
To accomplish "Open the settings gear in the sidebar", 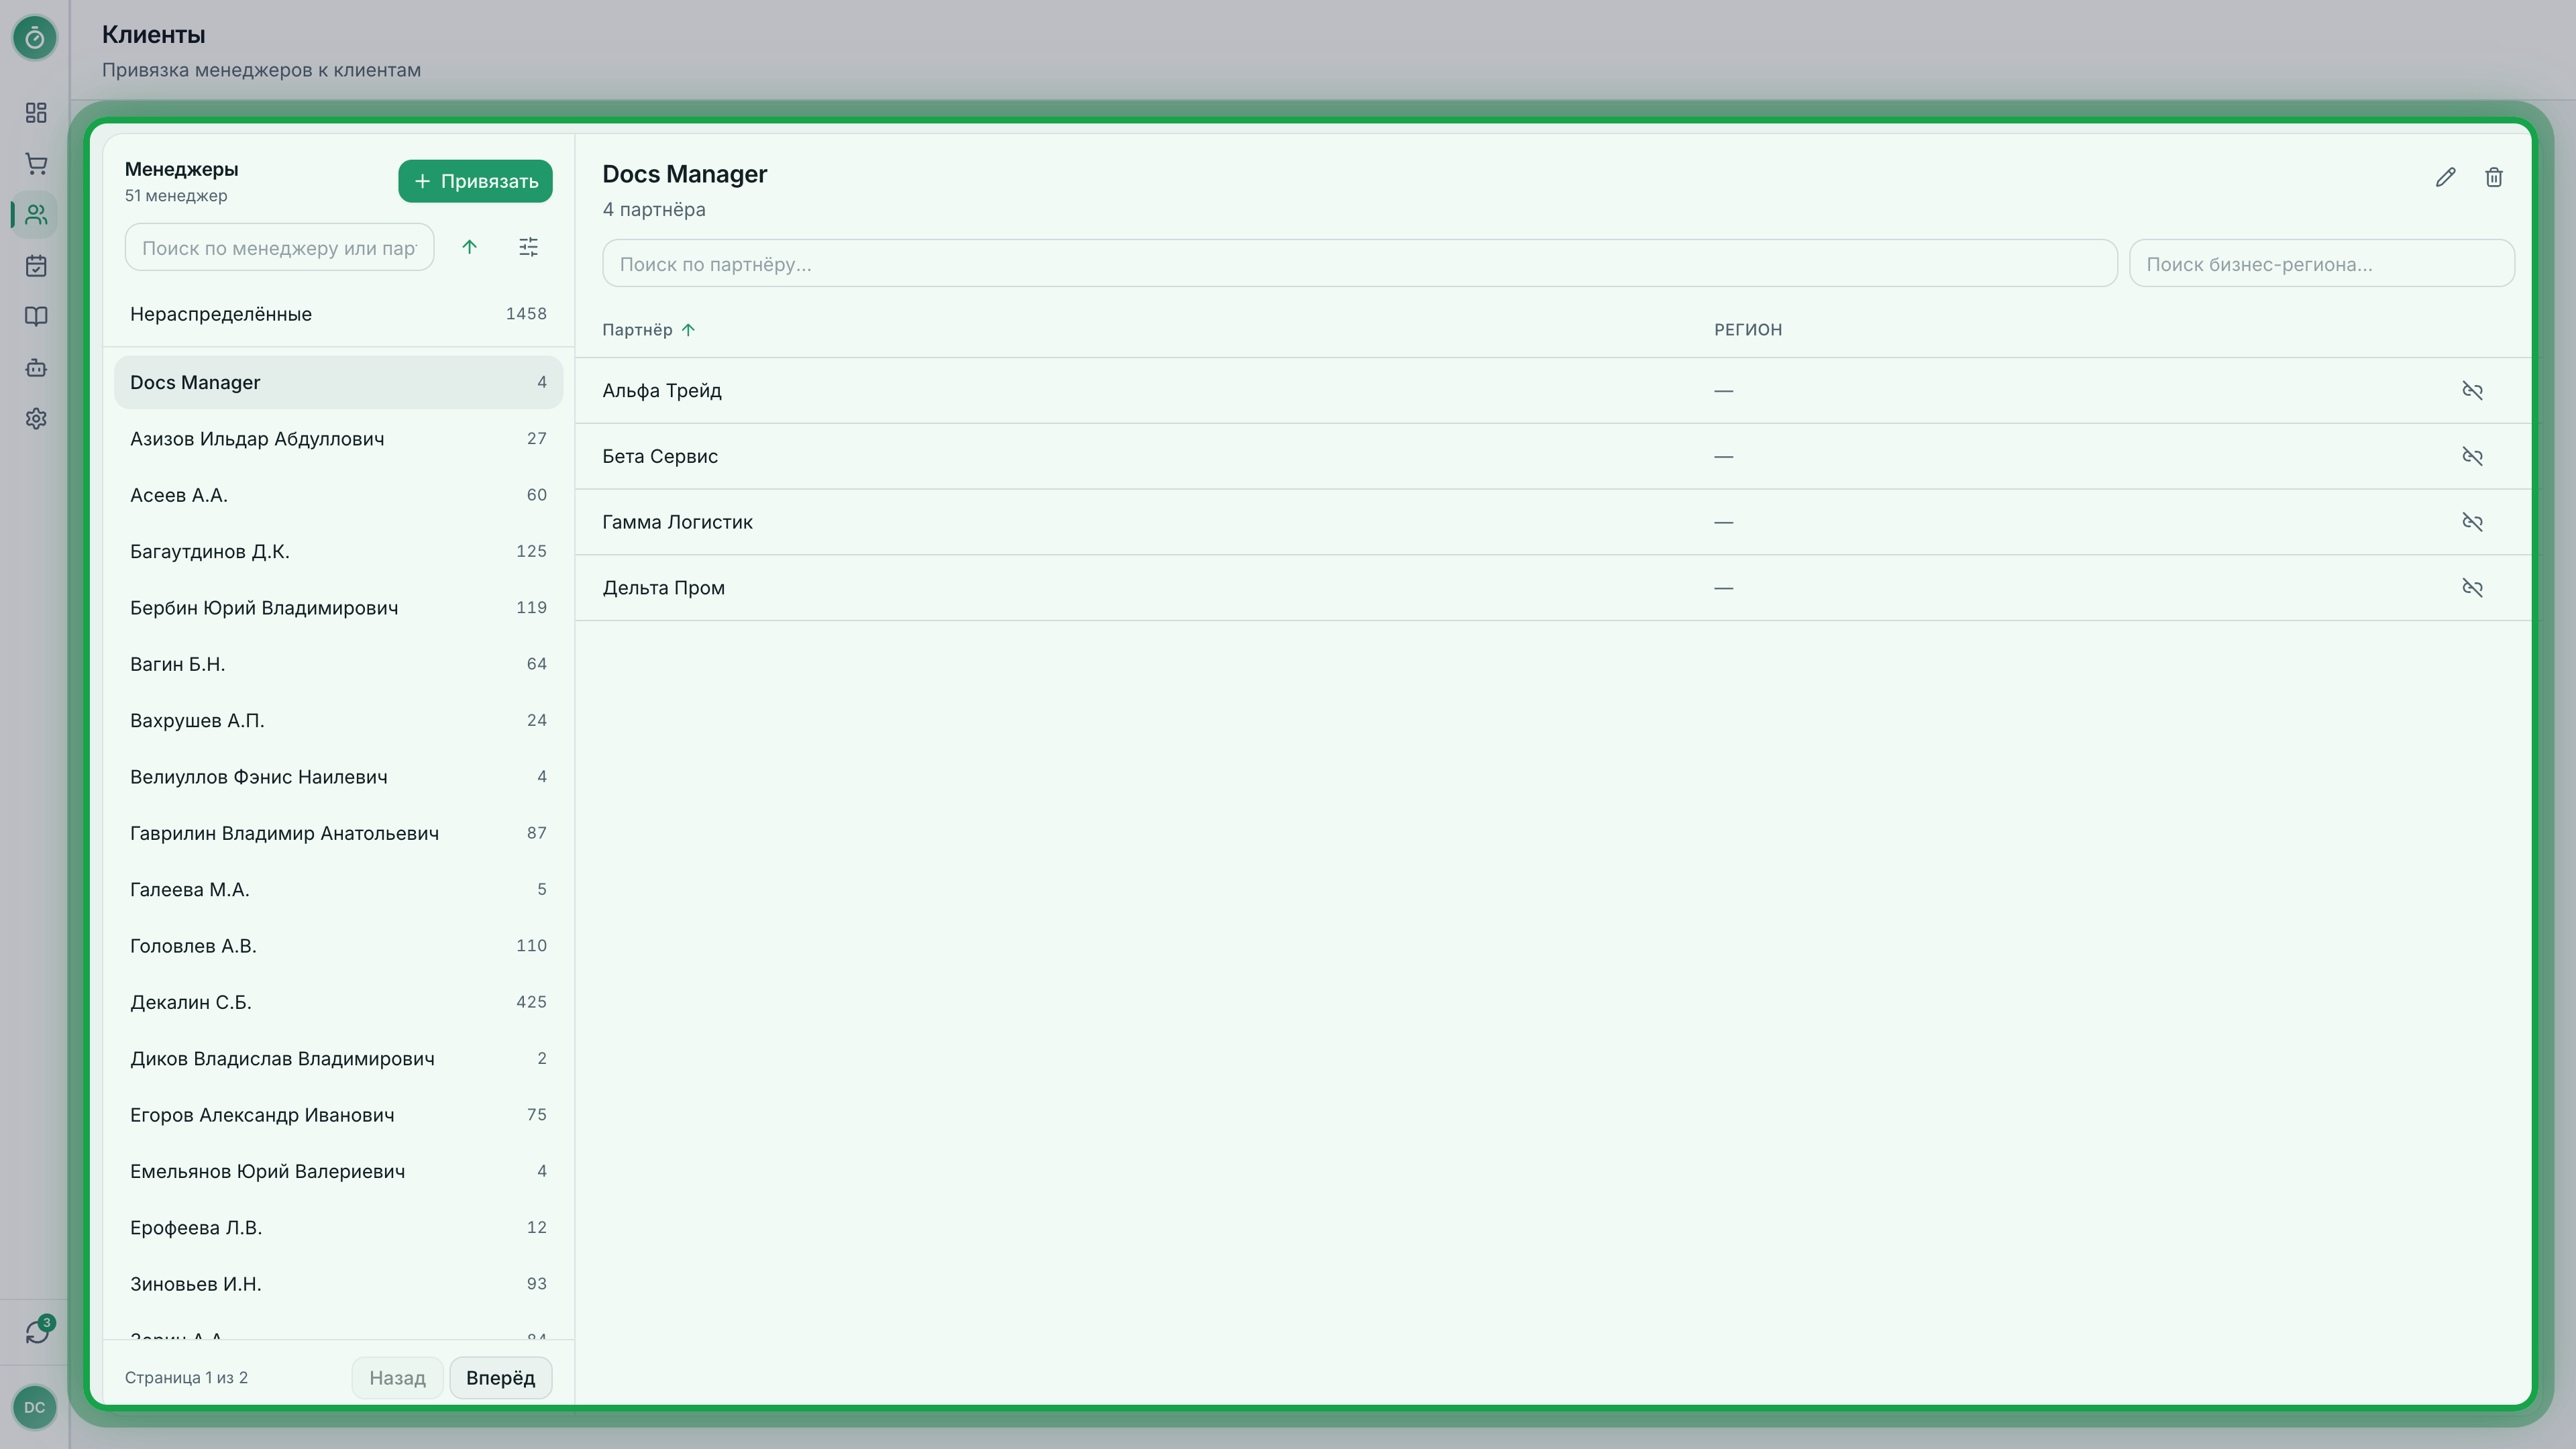I will click(36, 419).
